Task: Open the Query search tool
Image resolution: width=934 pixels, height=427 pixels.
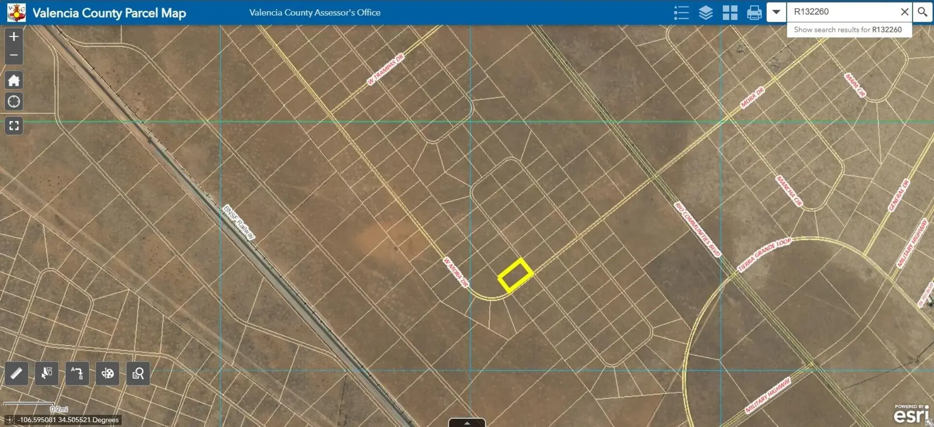Action: (x=138, y=373)
